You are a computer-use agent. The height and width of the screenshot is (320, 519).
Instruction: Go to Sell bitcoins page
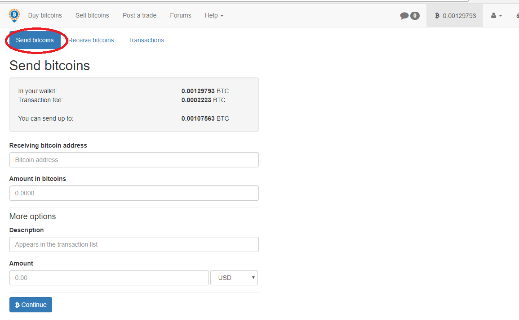pos(92,15)
